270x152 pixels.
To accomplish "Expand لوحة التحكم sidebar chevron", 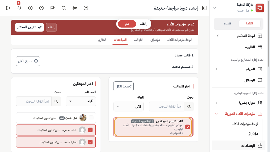I will pos(218,36).
